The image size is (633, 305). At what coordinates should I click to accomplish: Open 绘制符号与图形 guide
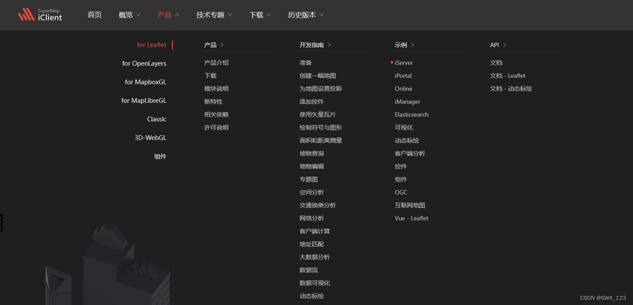321,127
